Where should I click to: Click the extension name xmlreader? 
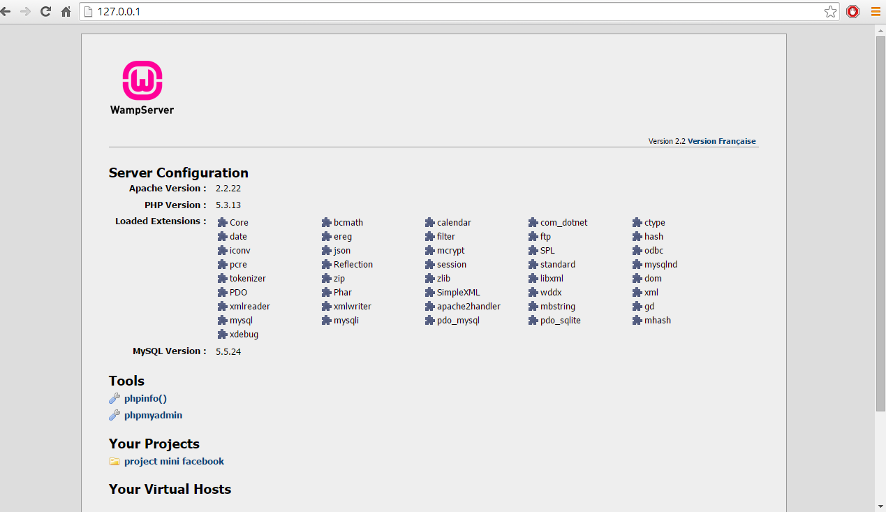click(250, 306)
